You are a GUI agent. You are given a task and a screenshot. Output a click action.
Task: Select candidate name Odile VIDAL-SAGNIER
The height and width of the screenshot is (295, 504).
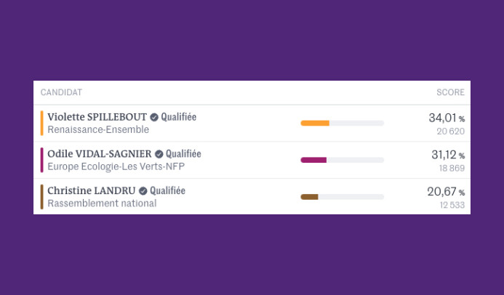[100, 154]
